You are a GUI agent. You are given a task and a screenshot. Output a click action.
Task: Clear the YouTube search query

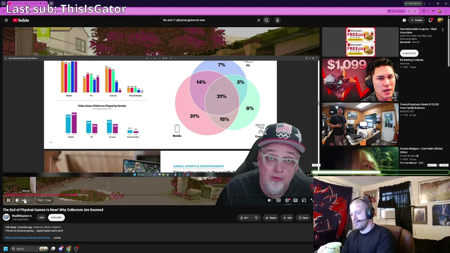pyautogui.click(x=259, y=20)
